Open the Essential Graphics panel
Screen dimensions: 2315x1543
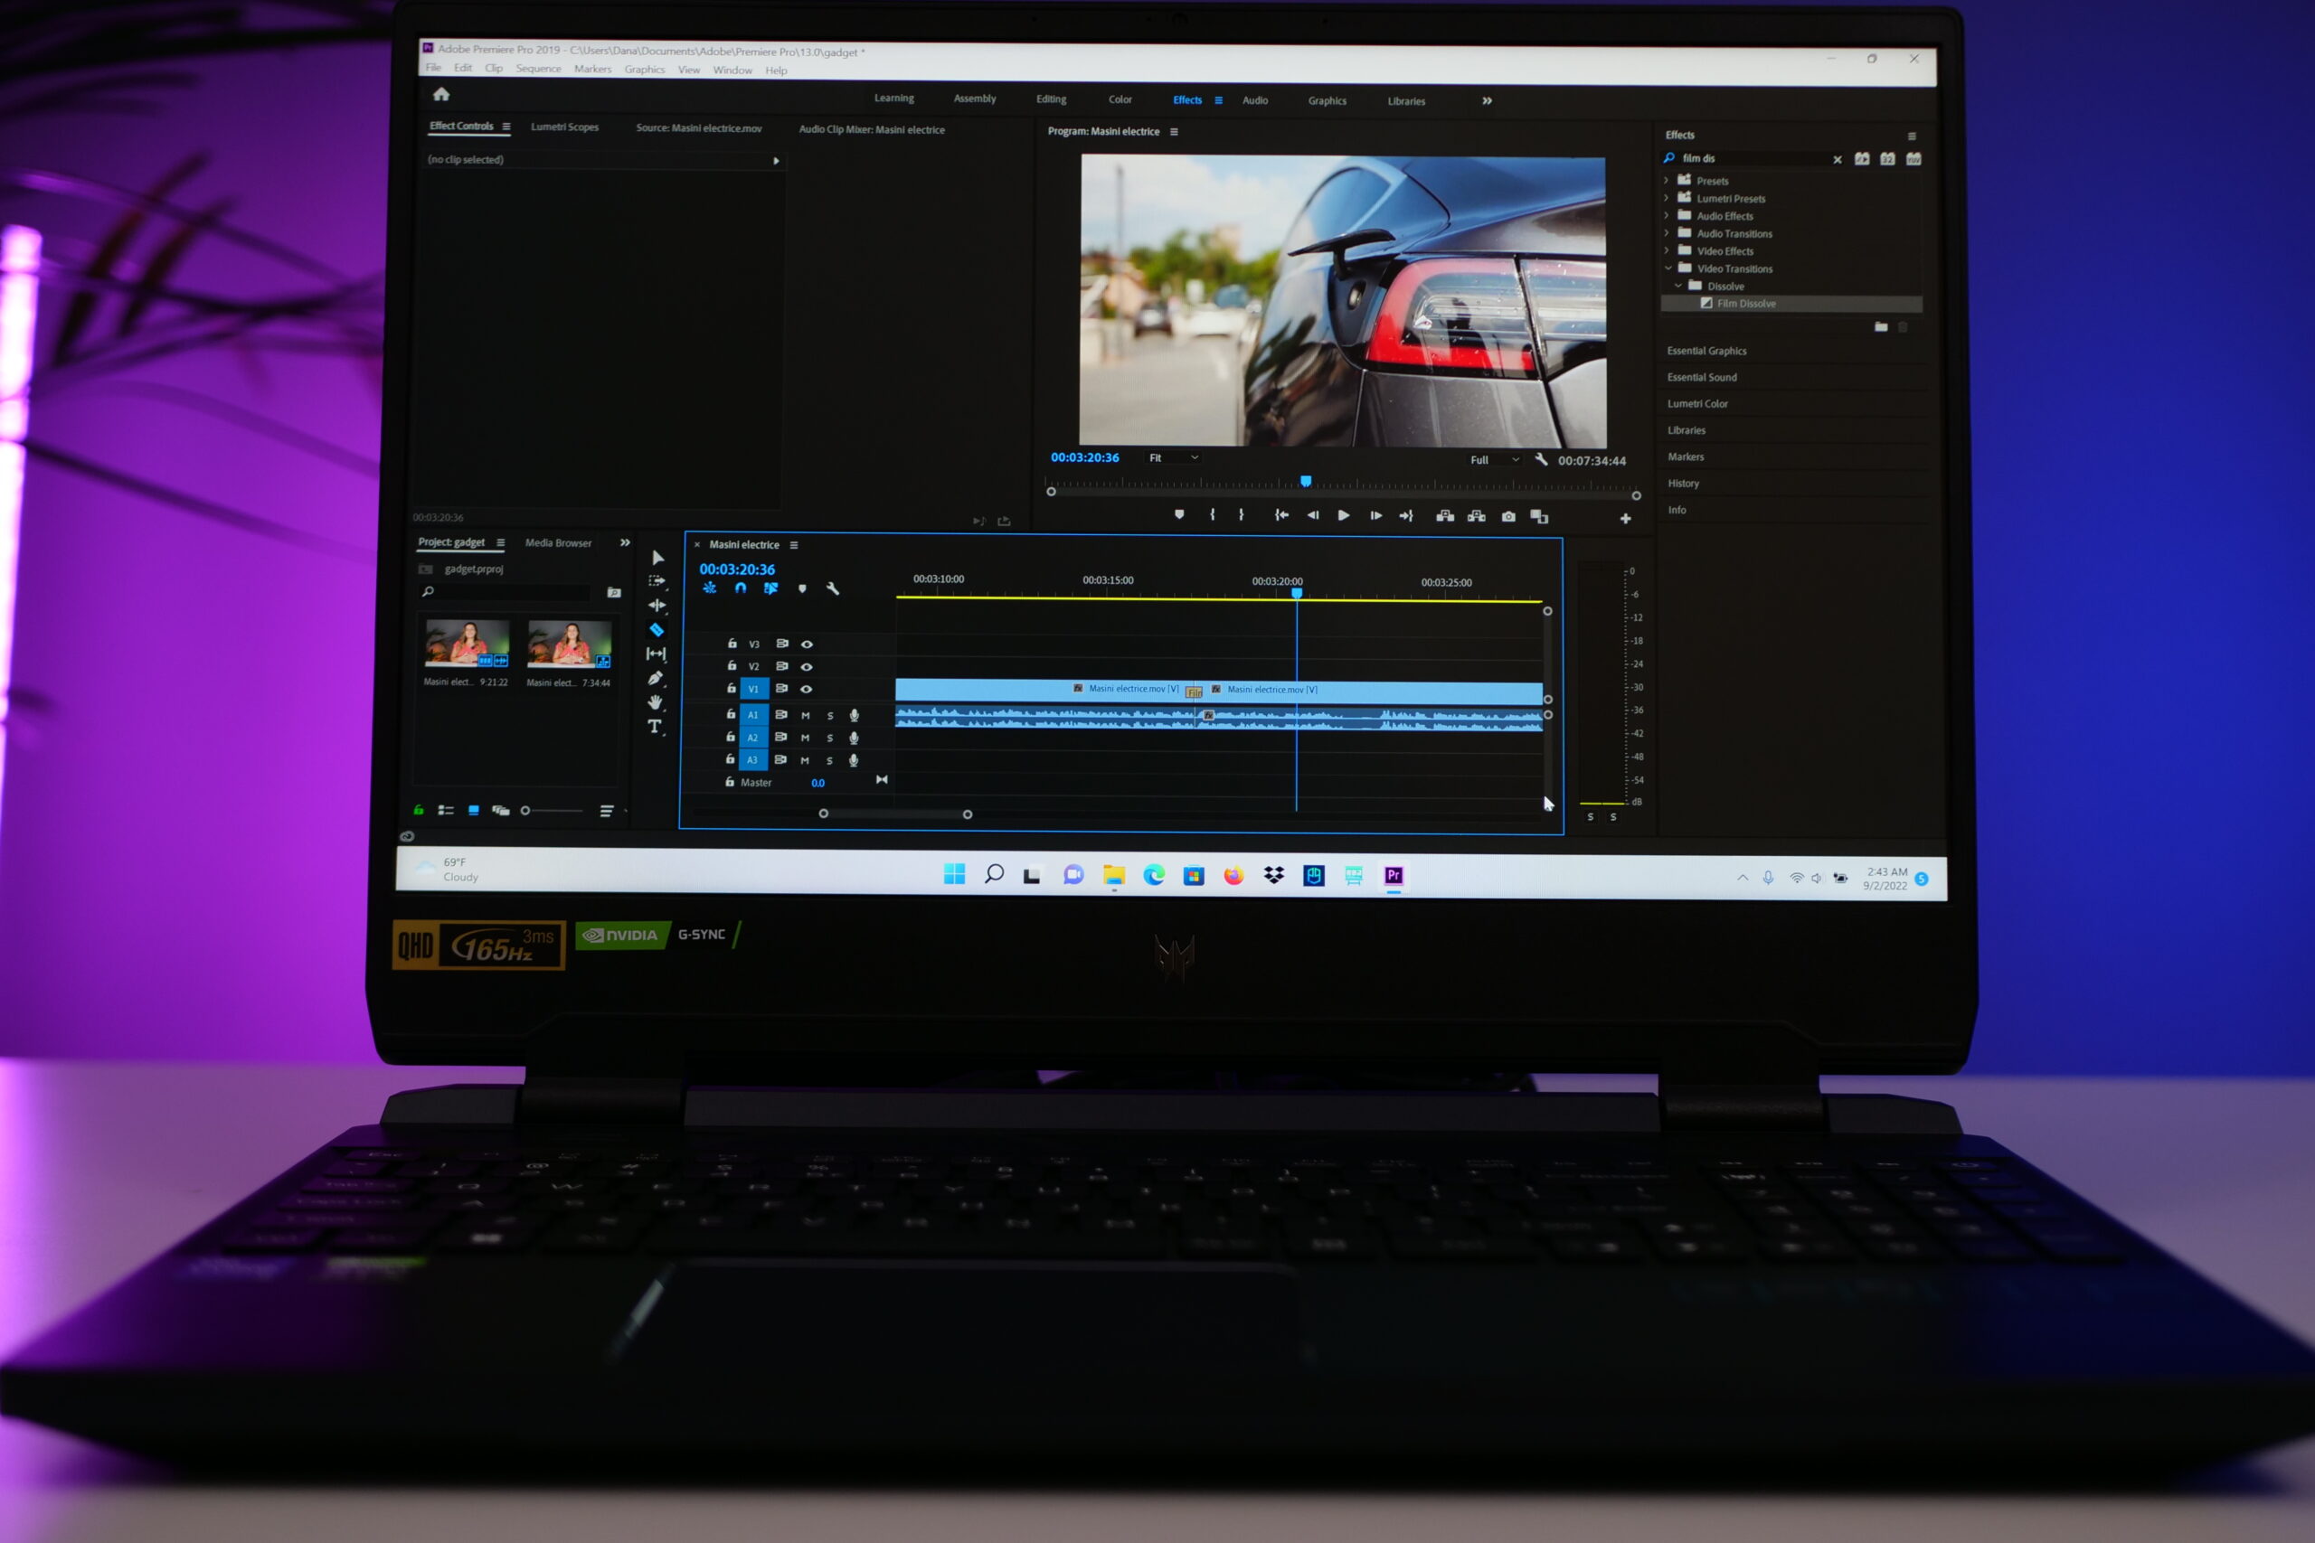tap(1706, 352)
